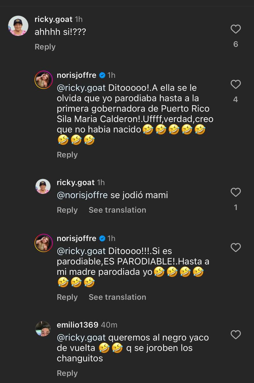Viewport: 254px width, 383px height.
Task: Like ricky.goat's "ahhhh si!???" comment
Action: point(235,29)
